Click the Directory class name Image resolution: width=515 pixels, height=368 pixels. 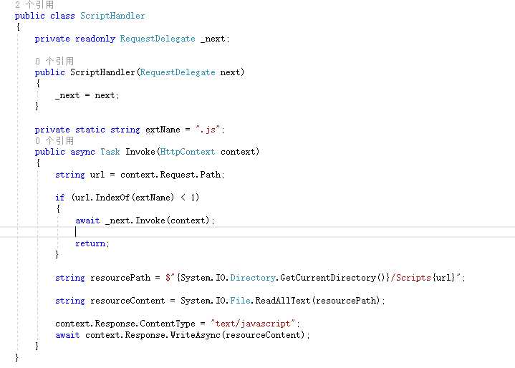coord(253,278)
